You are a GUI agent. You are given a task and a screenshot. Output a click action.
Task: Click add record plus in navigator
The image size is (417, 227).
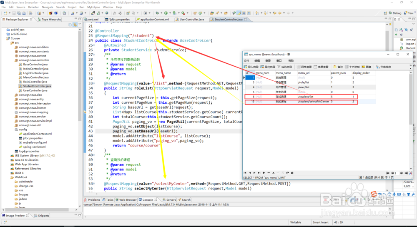tap(264, 173)
